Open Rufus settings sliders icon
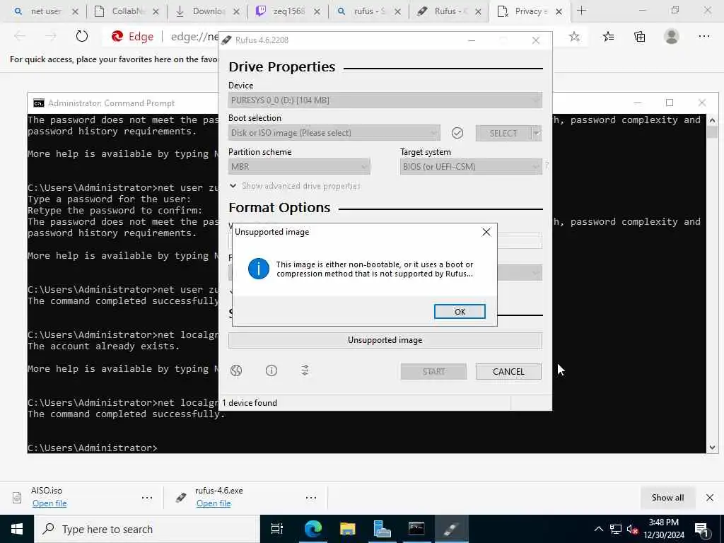This screenshot has height=543, width=724. pos(305,370)
